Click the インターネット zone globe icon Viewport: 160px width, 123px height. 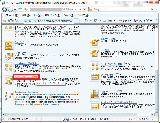68,119
